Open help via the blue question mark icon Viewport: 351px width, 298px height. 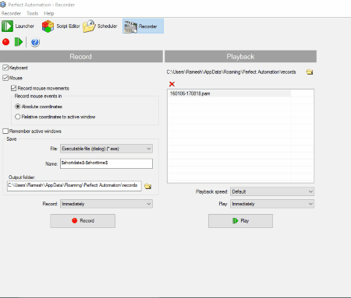[x=35, y=42]
